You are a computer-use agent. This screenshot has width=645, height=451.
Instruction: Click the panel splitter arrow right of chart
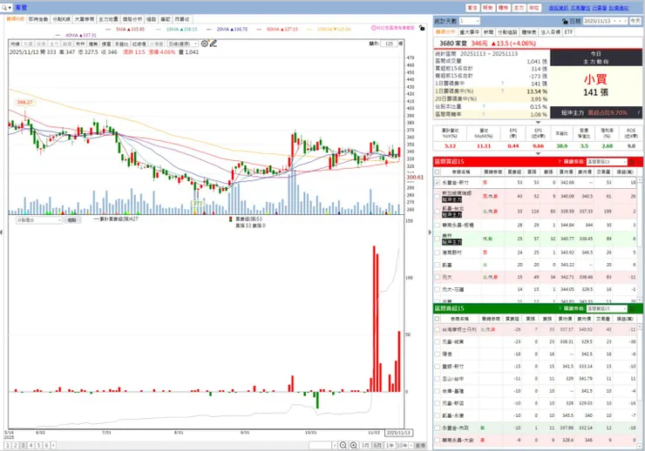430,232
